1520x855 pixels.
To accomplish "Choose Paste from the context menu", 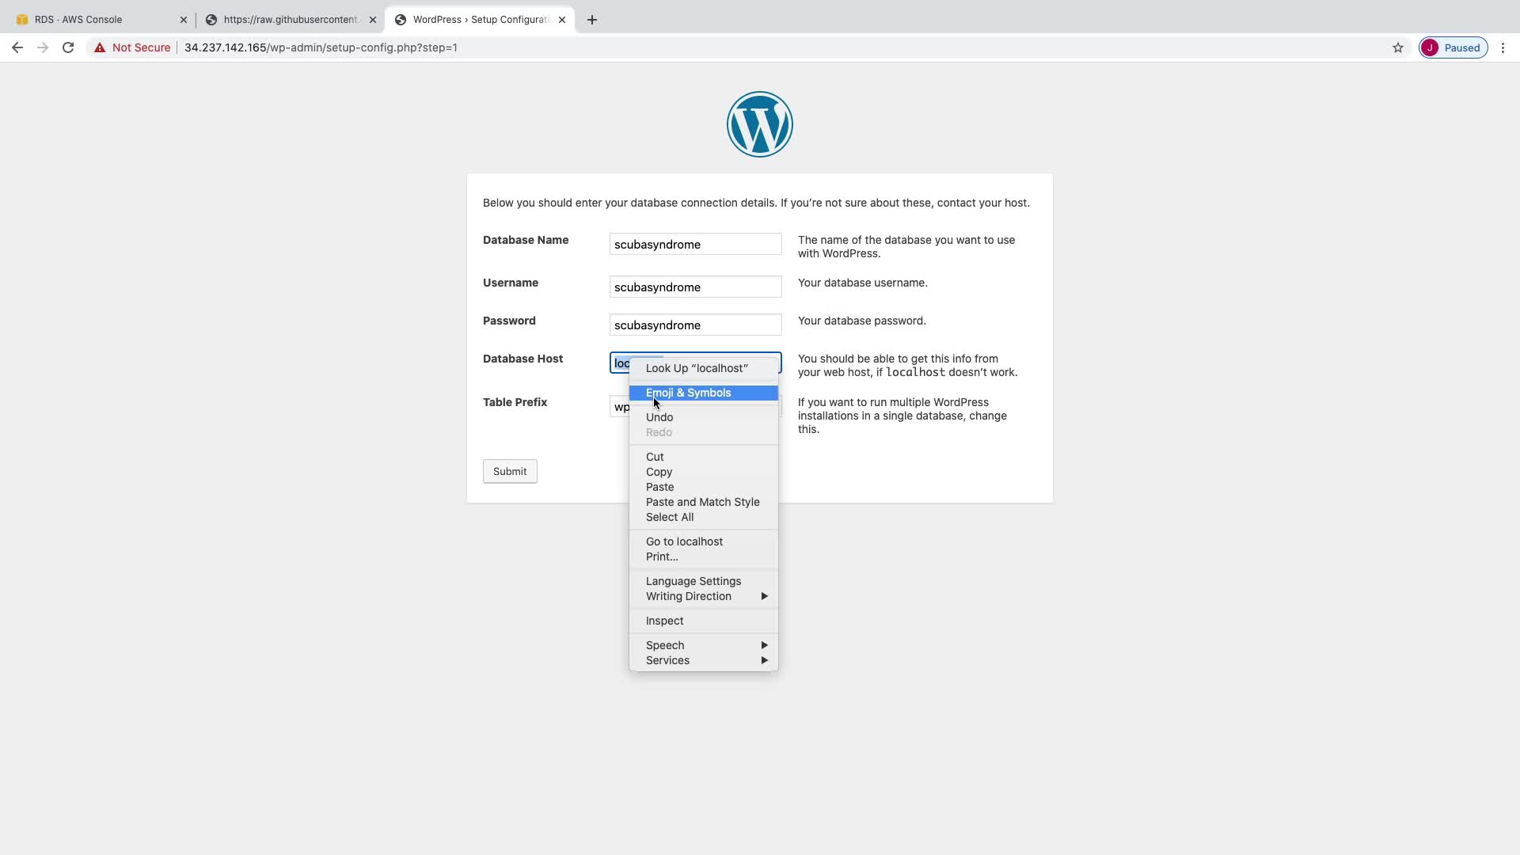I will 659,487.
